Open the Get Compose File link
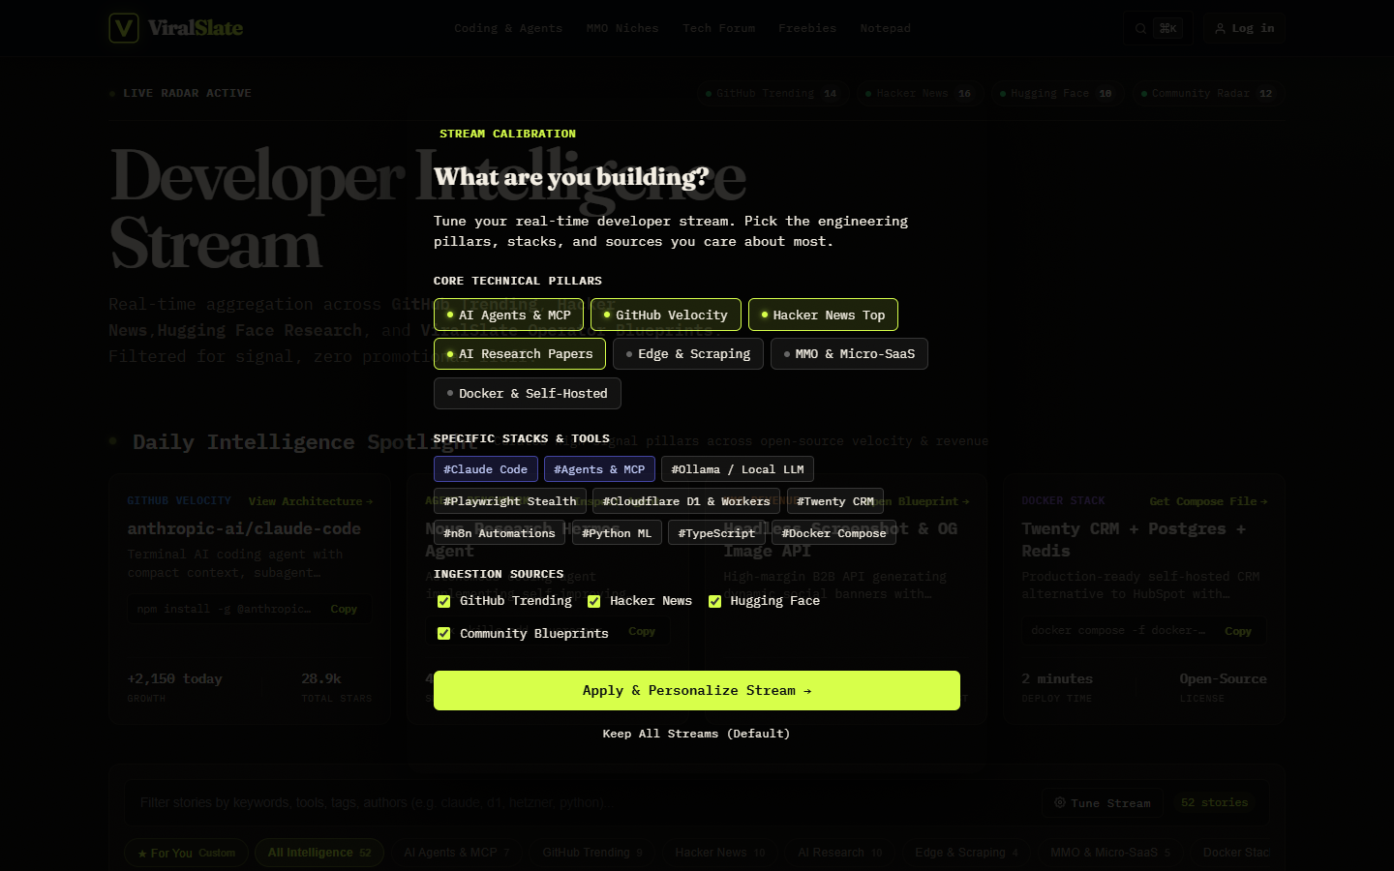 [1208, 501]
